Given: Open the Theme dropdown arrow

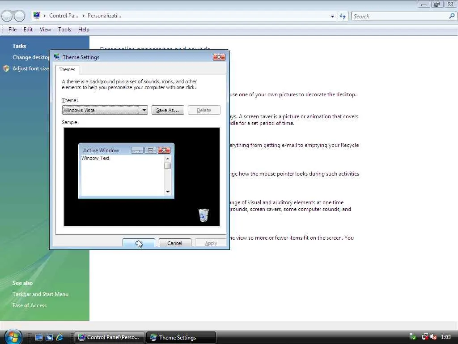Looking at the screenshot, I should [144, 110].
